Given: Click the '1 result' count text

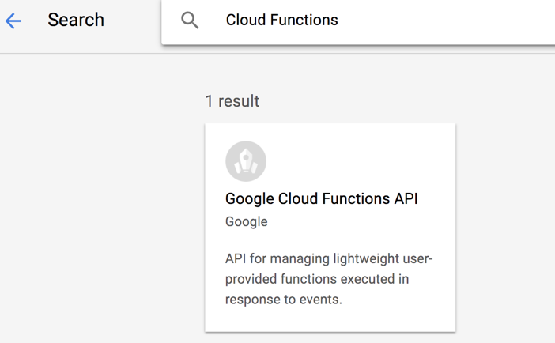Looking at the screenshot, I should pyautogui.click(x=232, y=101).
